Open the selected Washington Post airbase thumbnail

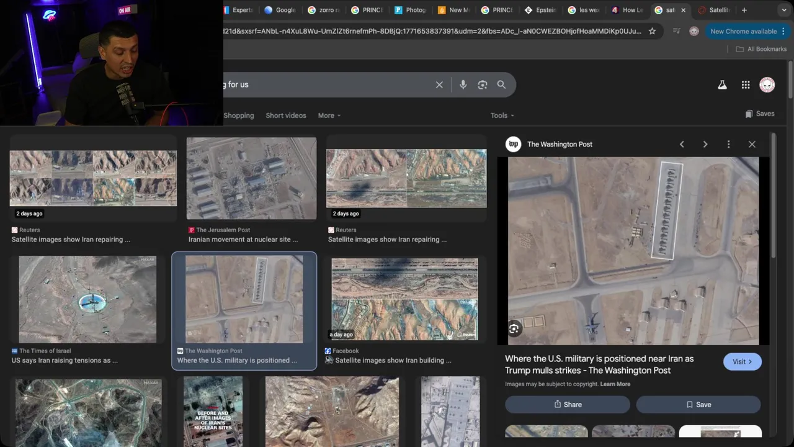pyautogui.click(x=244, y=299)
